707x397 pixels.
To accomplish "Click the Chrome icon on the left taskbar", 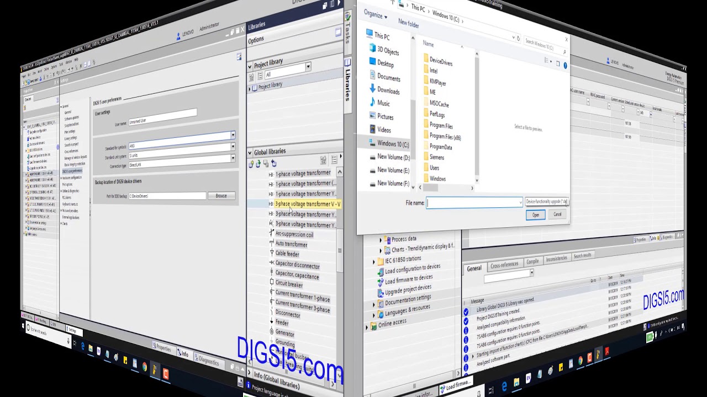I will click(144, 366).
